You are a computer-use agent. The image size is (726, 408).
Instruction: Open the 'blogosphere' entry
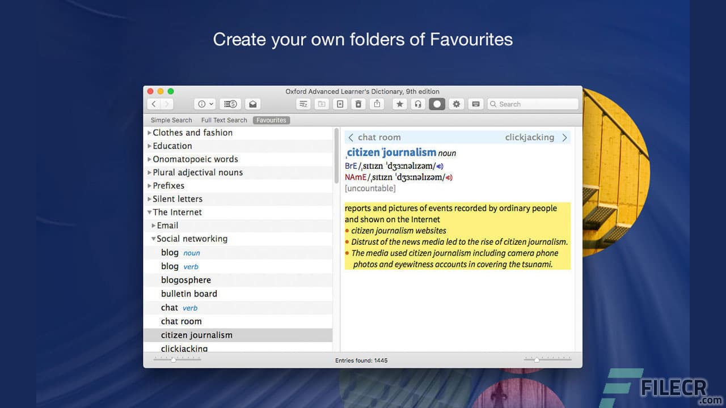tap(238, 280)
